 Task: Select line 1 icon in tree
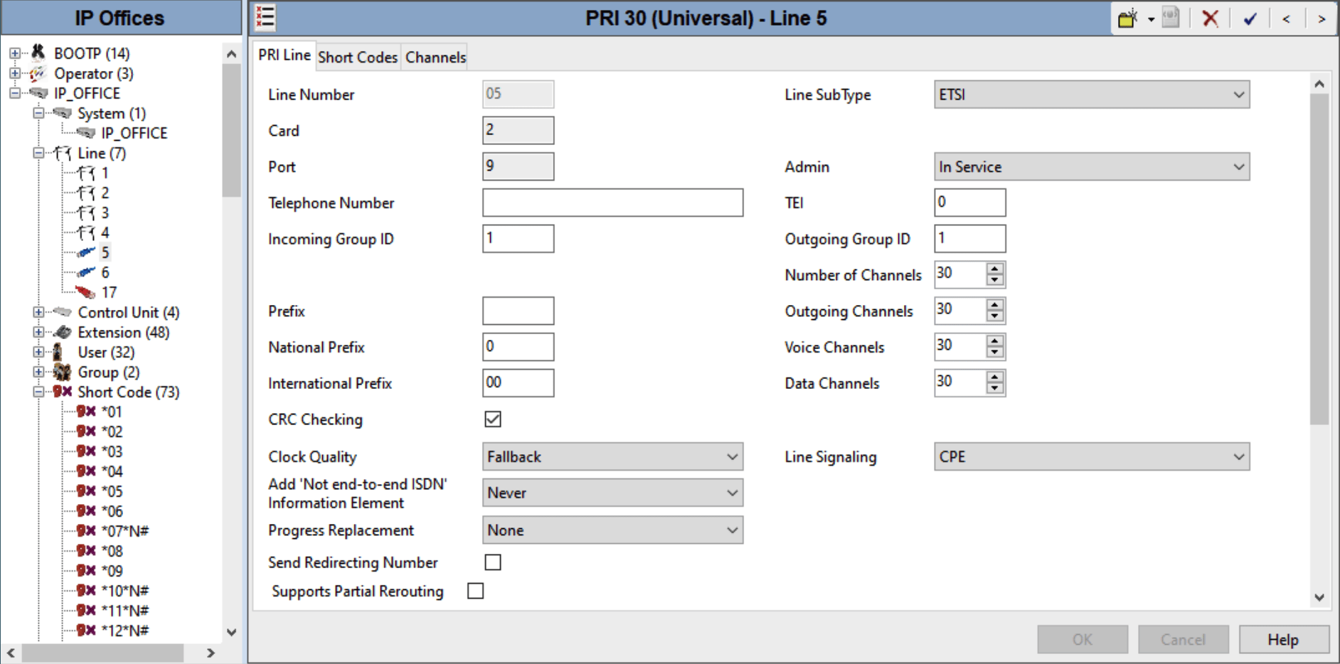(x=86, y=173)
